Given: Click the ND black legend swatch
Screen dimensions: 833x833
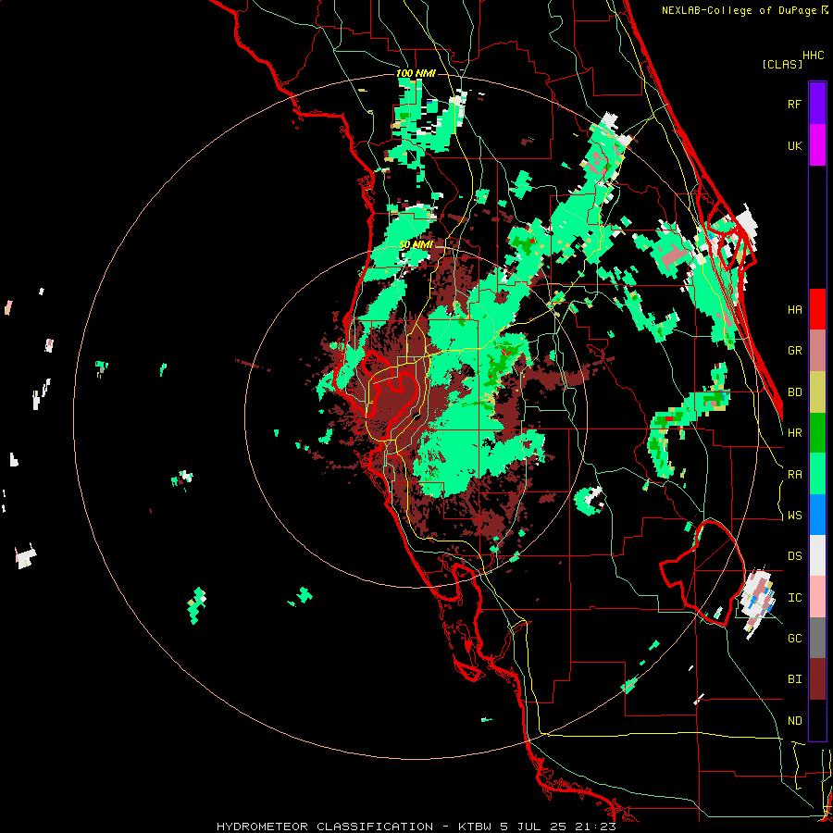Looking at the screenshot, I should (x=817, y=720).
